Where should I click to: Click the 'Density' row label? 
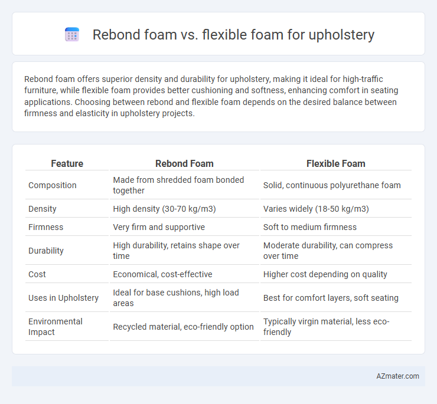(x=43, y=209)
